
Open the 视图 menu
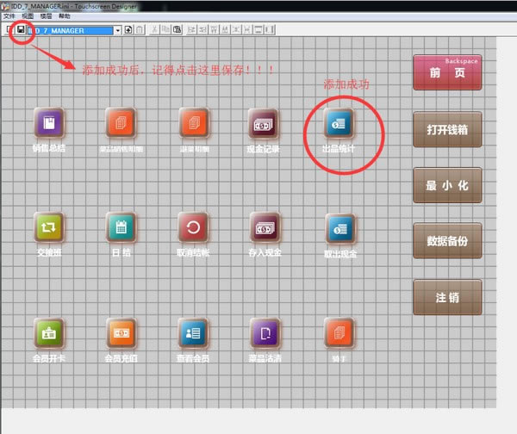[x=28, y=16]
